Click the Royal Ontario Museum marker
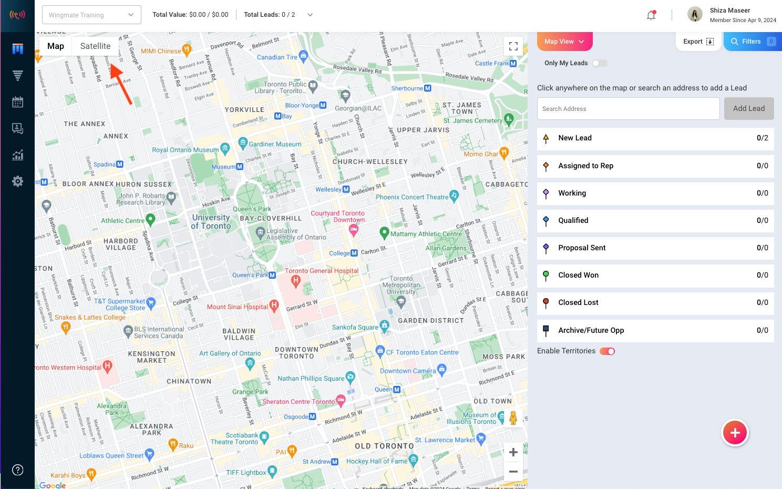782x489 pixels. [x=225, y=148]
